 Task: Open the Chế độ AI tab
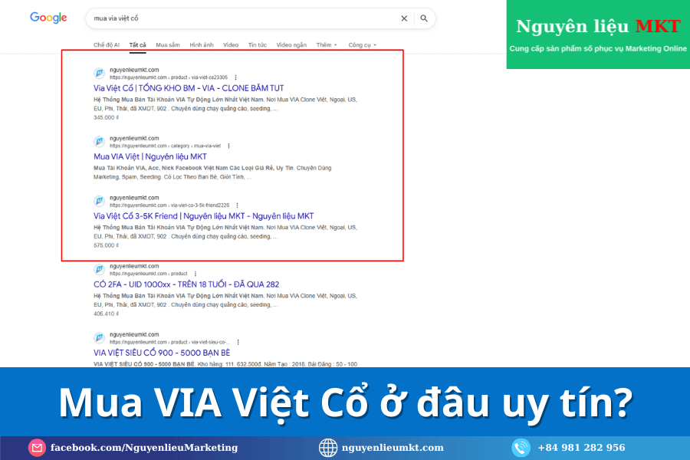coord(107,45)
